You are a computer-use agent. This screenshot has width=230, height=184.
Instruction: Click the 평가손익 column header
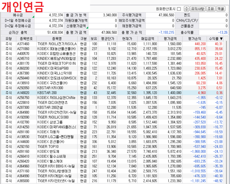click(x=195, y=39)
